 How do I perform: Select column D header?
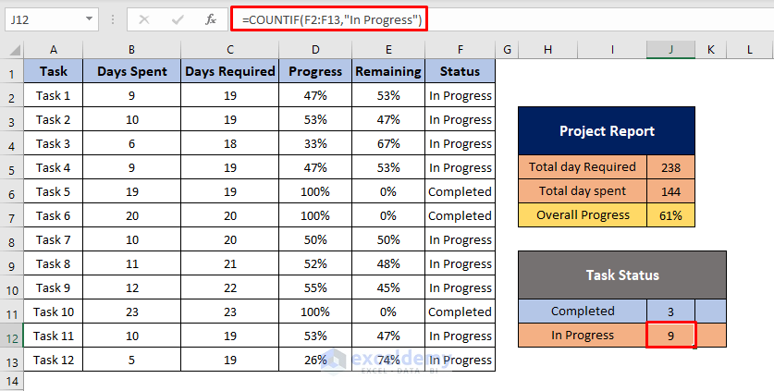(x=315, y=49)
